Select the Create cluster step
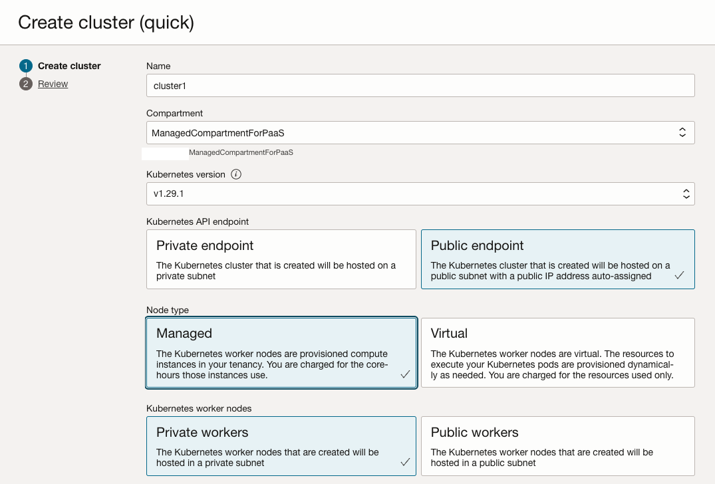 tap(69, 66)
